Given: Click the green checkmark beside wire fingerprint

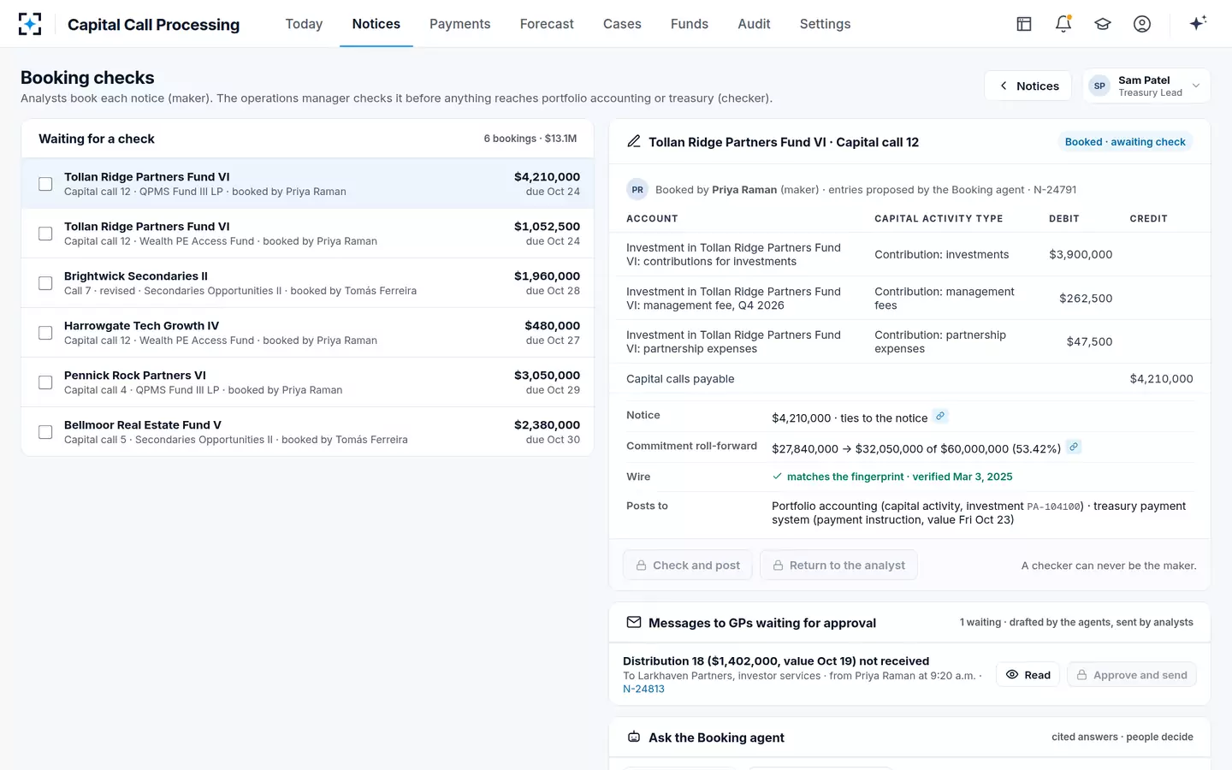Looking at the screenshot, I should [777, 477].
